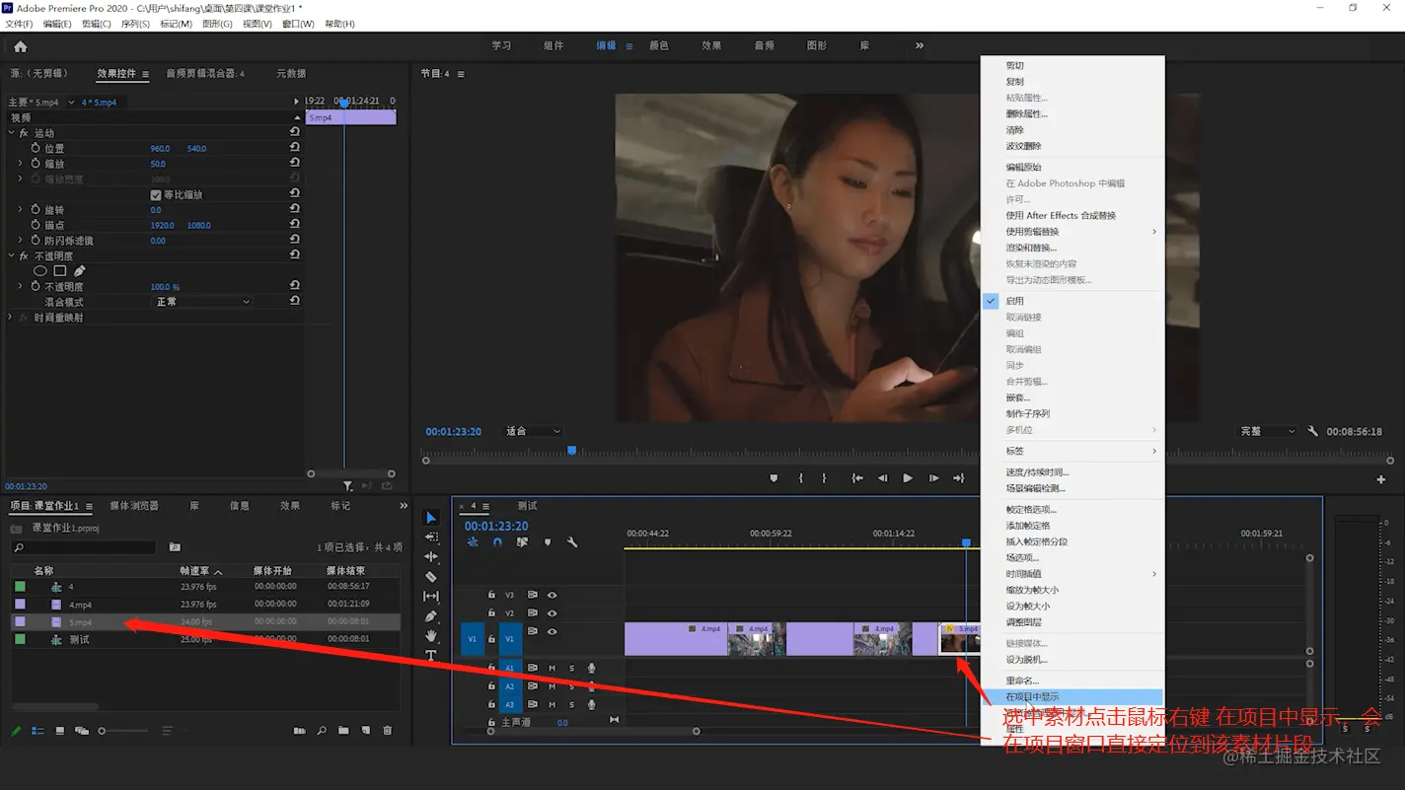
Task: Click the project panel search field
Action: point(84,547)
